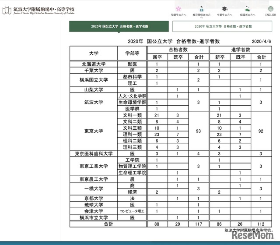The width and height of the screenshot is (280, 245).
Task: Click the 文科一類 cell
Action: pyautogui.click(x=132, y=115)
